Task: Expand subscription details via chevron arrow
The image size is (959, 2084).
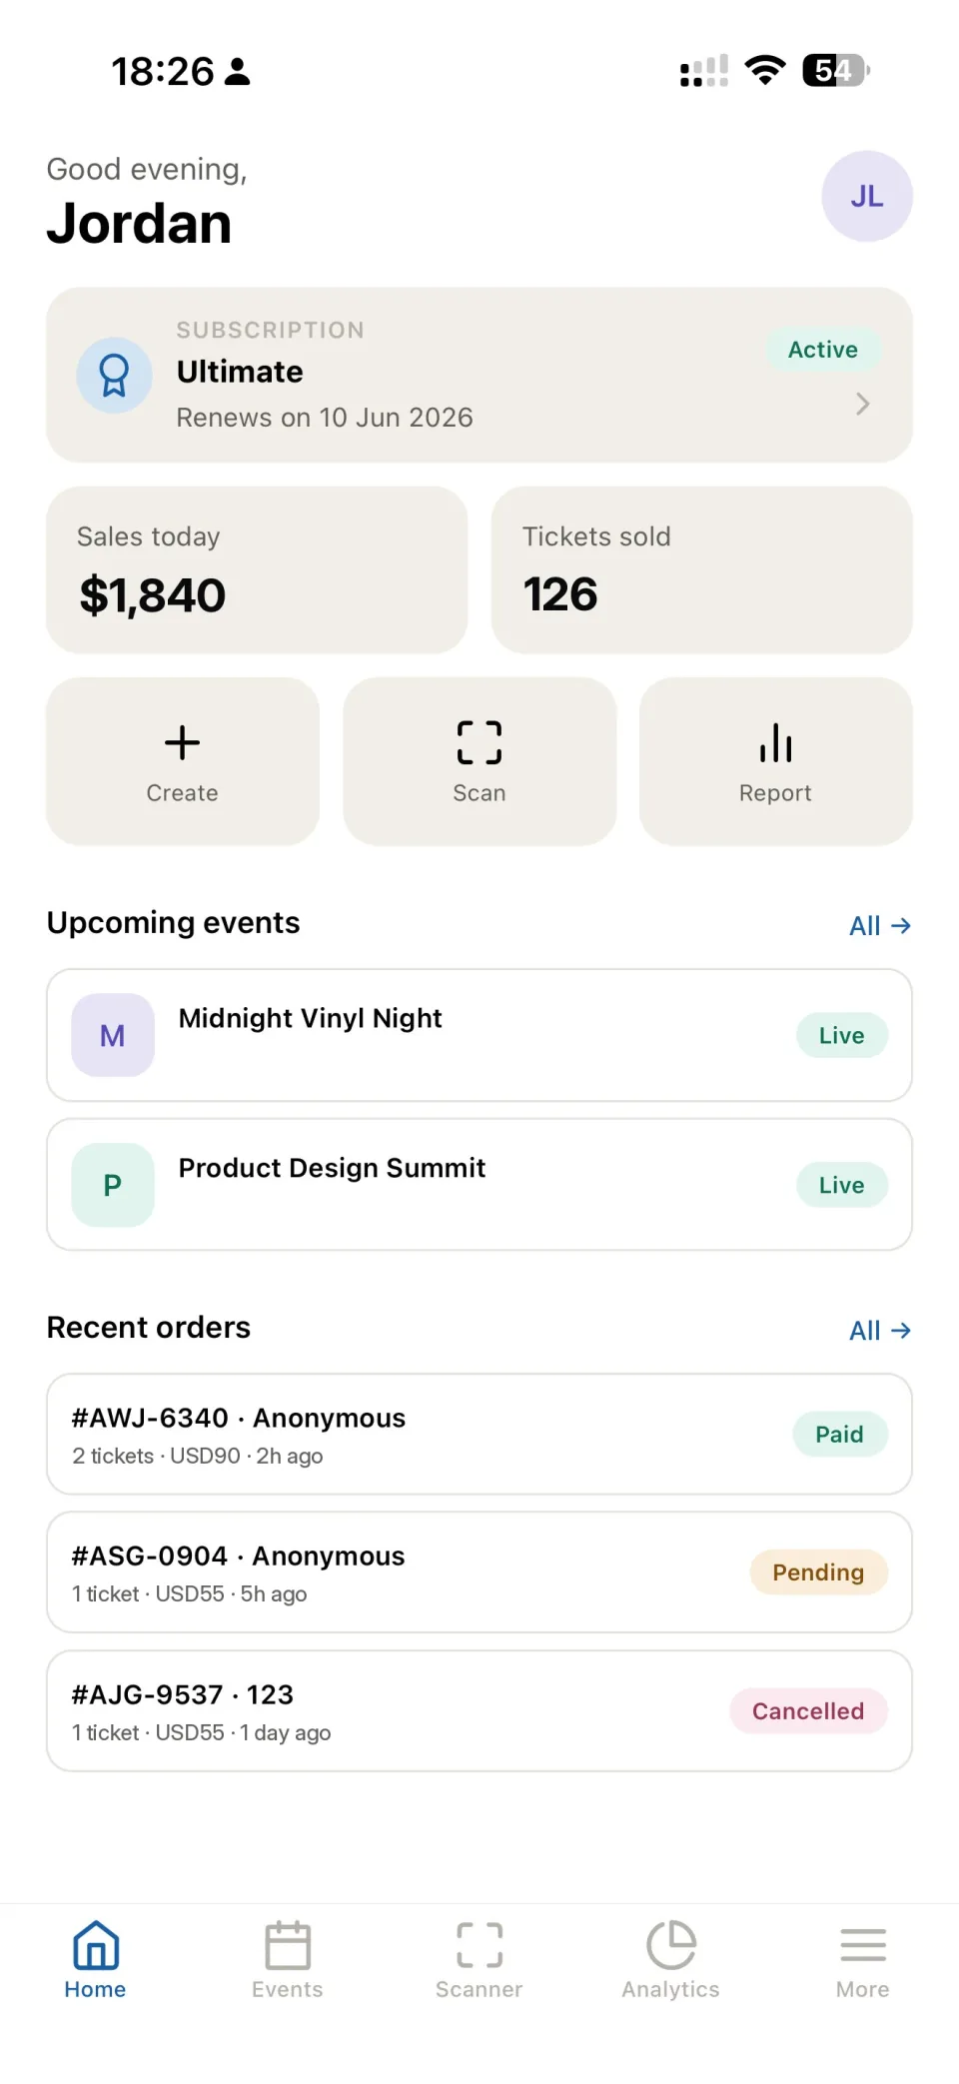Action: click(863, 404)
